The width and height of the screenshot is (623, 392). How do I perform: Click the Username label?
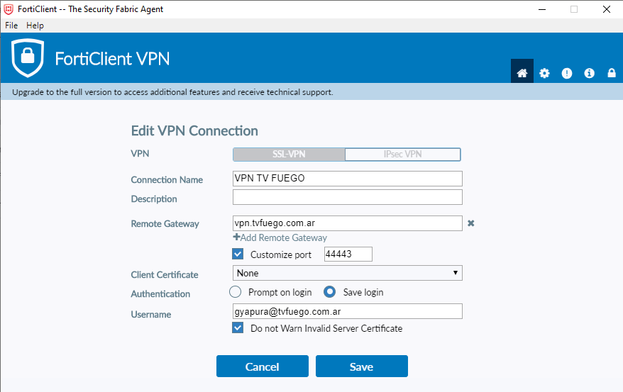[151, 314]
